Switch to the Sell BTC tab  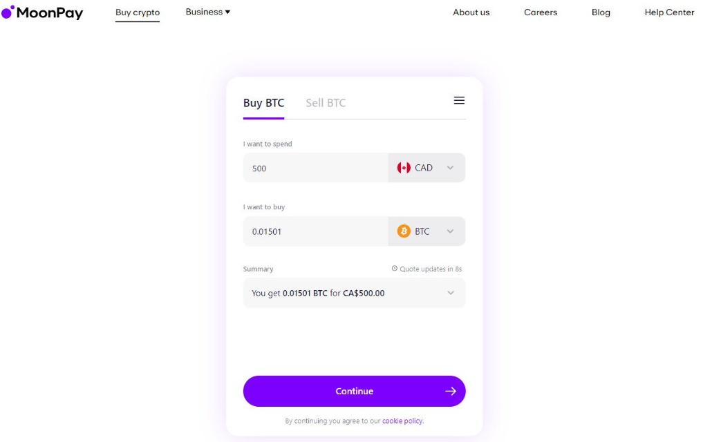coord(325,102)
